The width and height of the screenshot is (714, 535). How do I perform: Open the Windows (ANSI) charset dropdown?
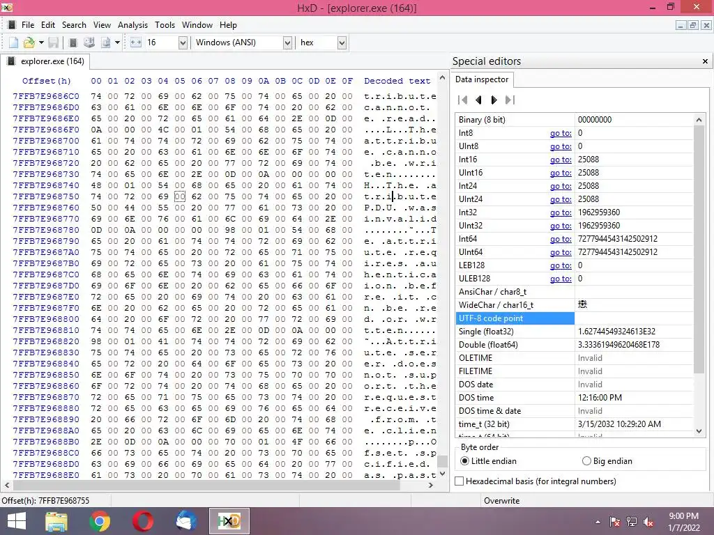pos(287,42)
